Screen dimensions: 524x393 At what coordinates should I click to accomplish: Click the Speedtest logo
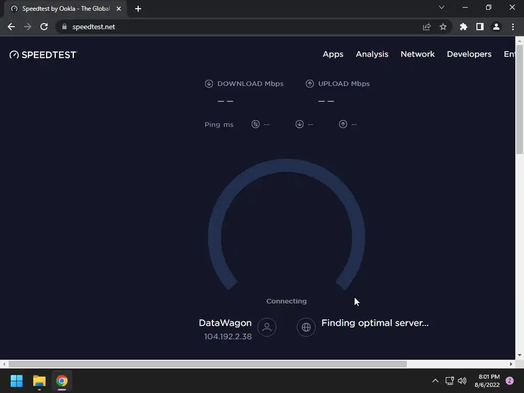click(x=43, y=55)
